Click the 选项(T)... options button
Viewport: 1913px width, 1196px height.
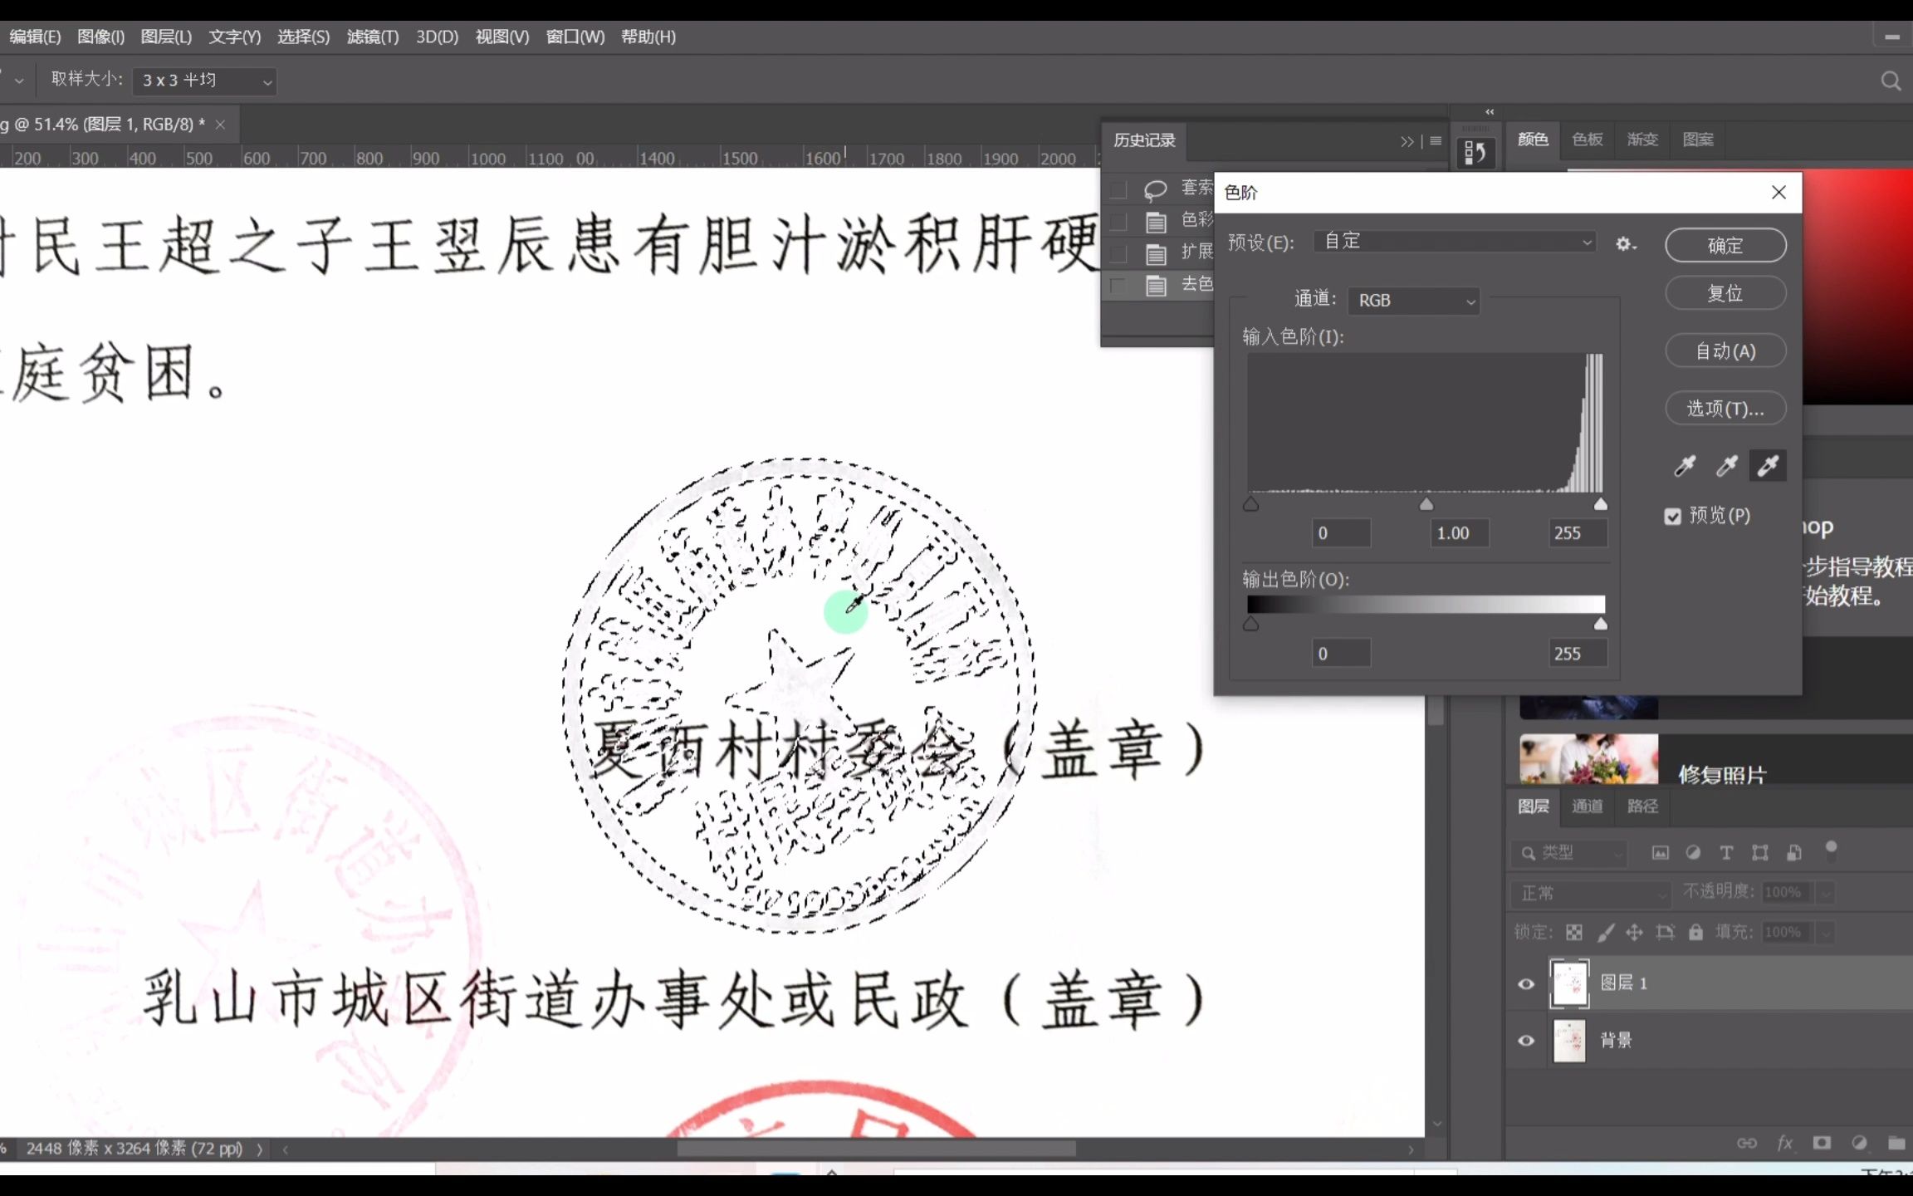tap(1725, 409)
